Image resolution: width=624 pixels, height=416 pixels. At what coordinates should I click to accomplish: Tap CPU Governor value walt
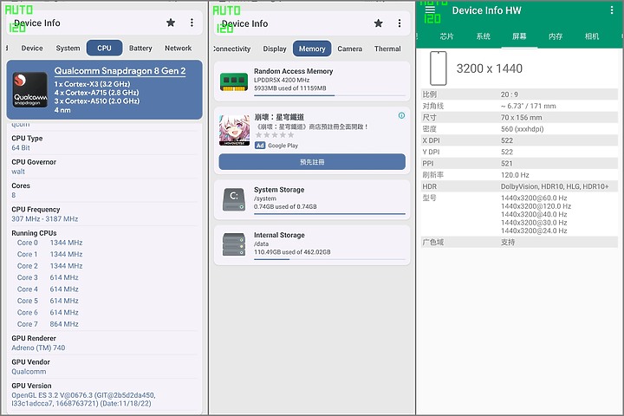pyautogui.click(x=18, y=172)
